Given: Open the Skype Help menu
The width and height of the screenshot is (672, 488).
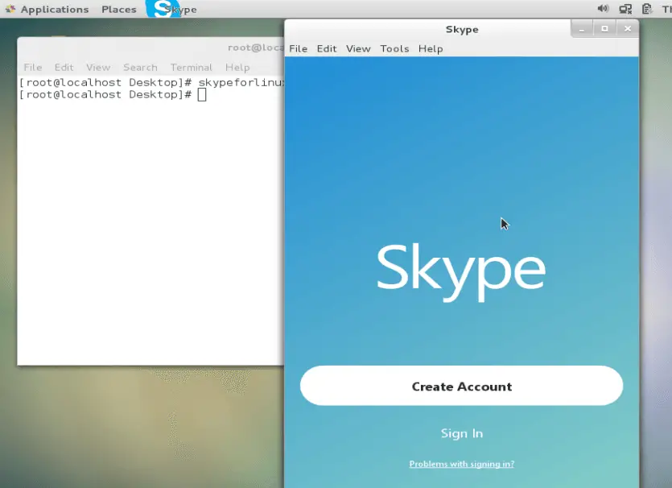Looking at the screenshot, I should (x=431, y=49).
